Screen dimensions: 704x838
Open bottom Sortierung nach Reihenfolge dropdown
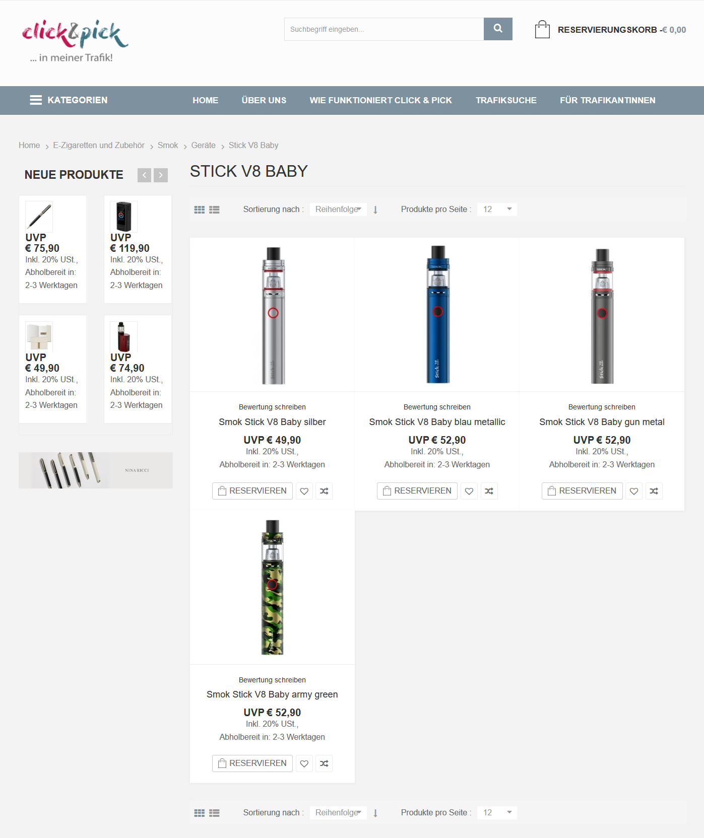coord(338,813)
